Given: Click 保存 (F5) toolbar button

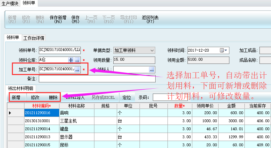Looking at the screenshot, I should click(75, 19).
